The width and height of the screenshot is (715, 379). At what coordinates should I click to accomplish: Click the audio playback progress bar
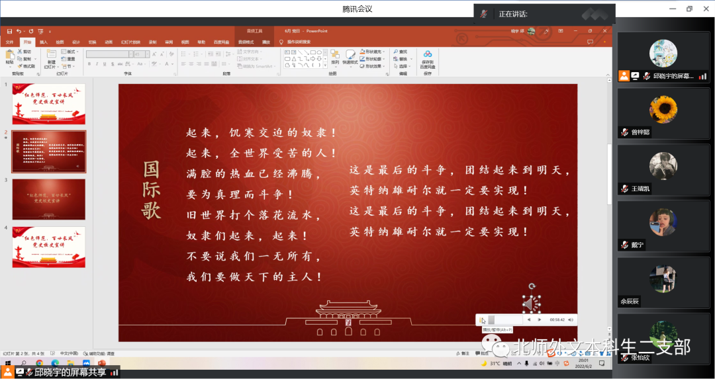coord(505,319)
